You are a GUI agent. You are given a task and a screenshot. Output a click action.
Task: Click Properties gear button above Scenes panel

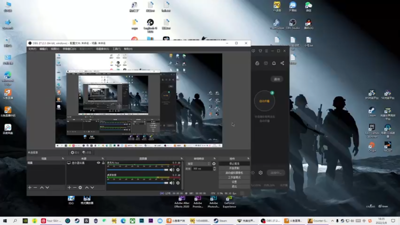(75, 152)
